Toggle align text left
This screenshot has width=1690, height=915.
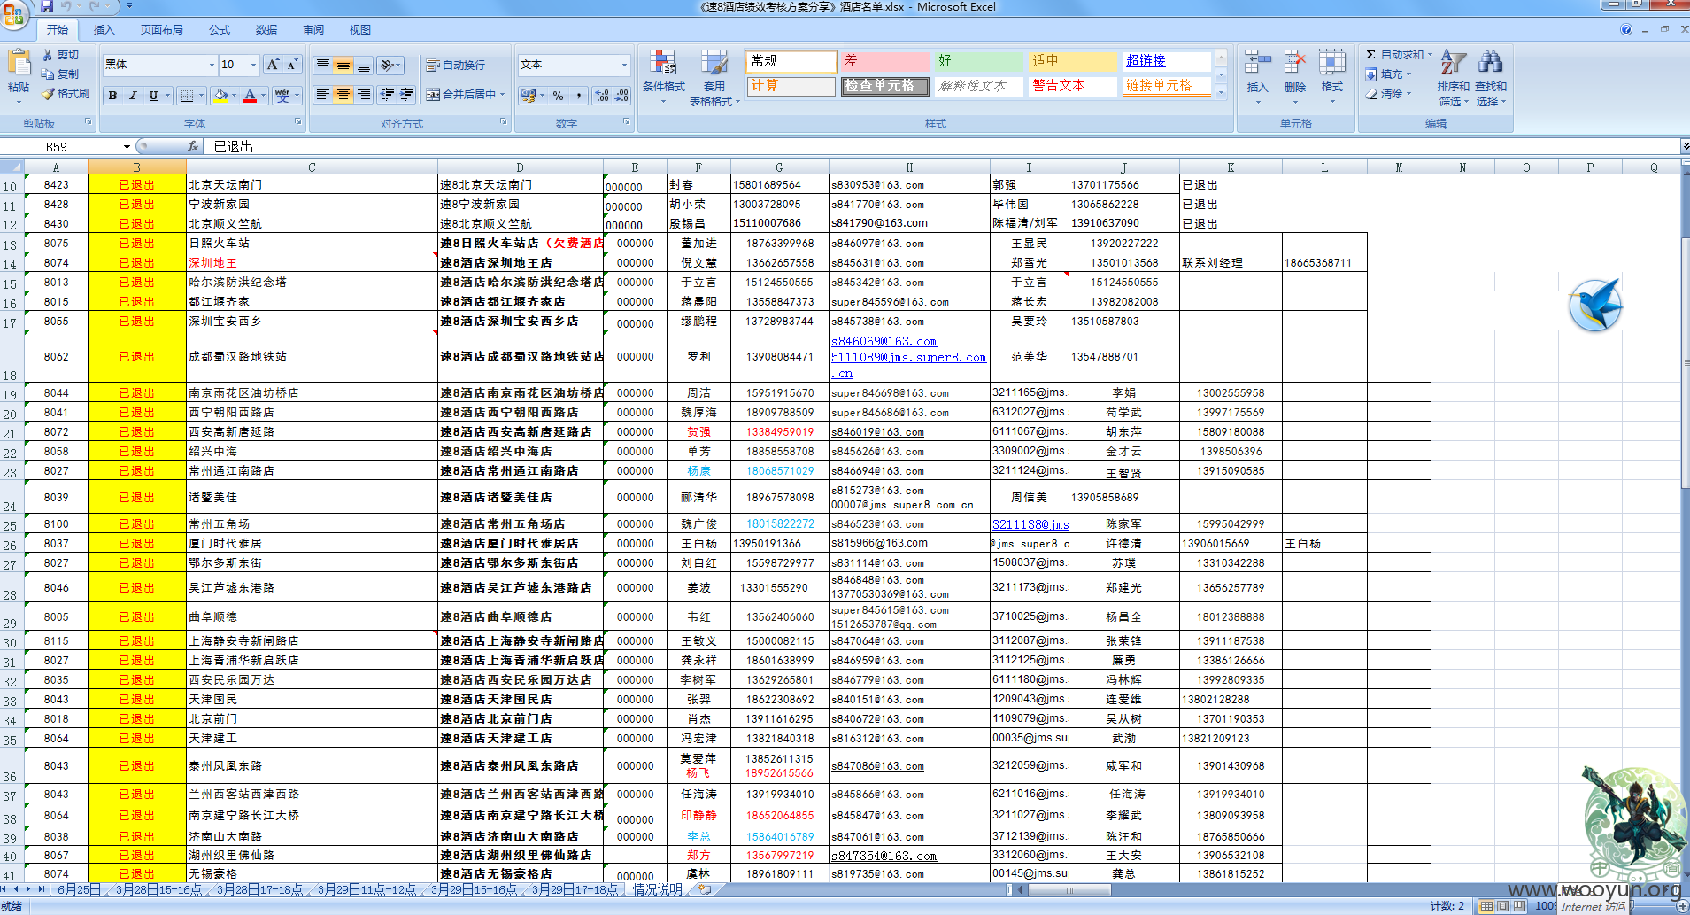323,95
